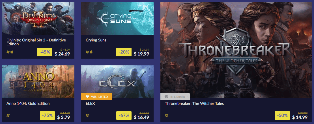Click the Crying Suns cover image
This screenshot has height=124, width=314.
point(117,18)
